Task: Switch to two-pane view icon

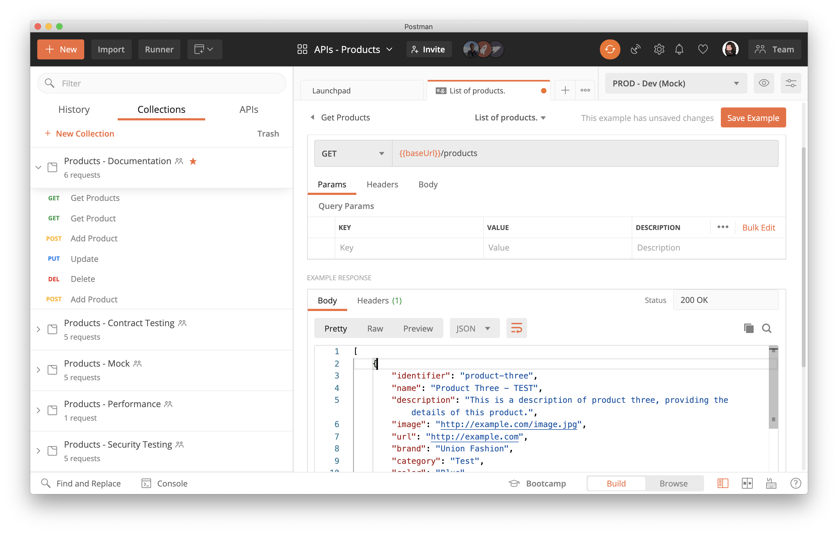Action: (747, 483)
